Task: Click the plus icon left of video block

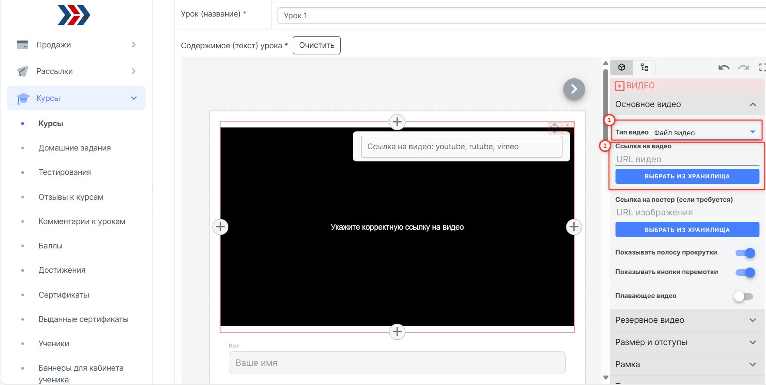Action: coord(221,227)
